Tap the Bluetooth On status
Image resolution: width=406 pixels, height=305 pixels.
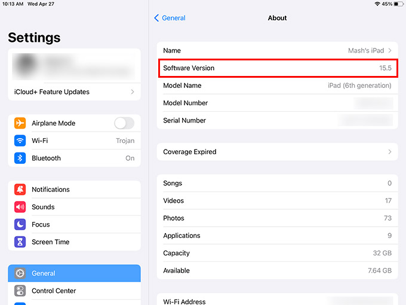point(130,158)
